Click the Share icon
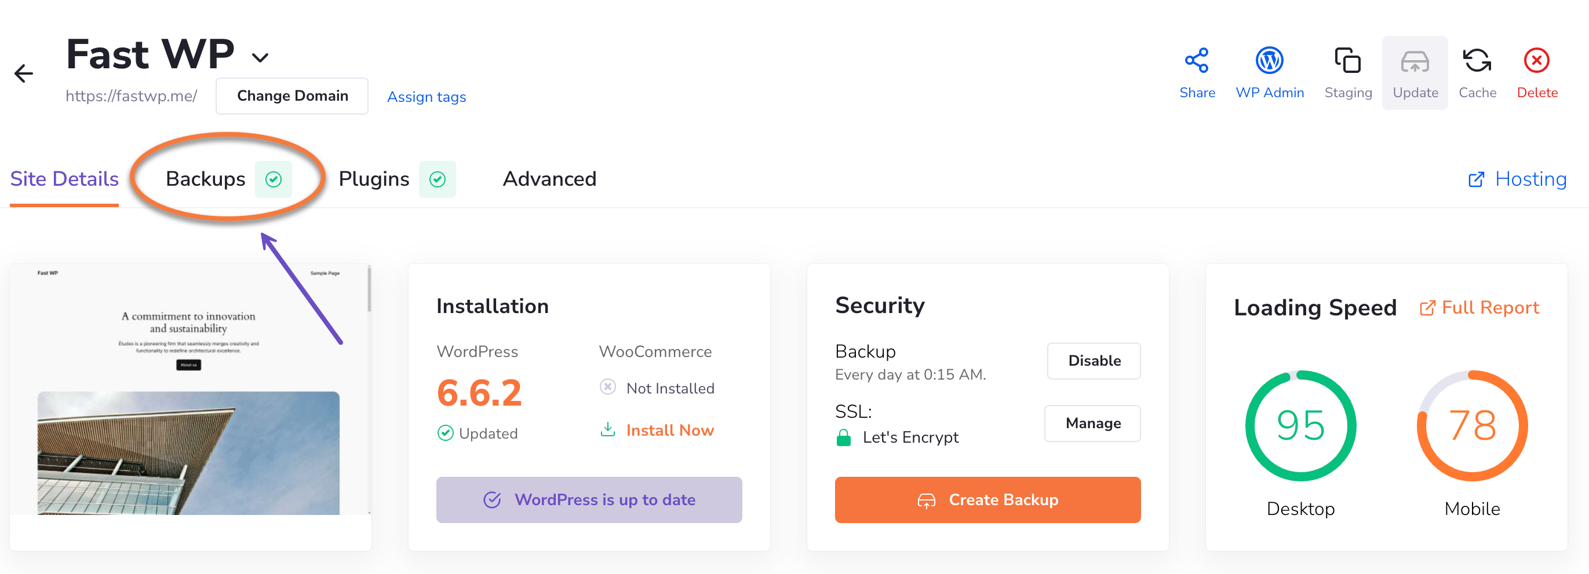 pos(1196,61)
